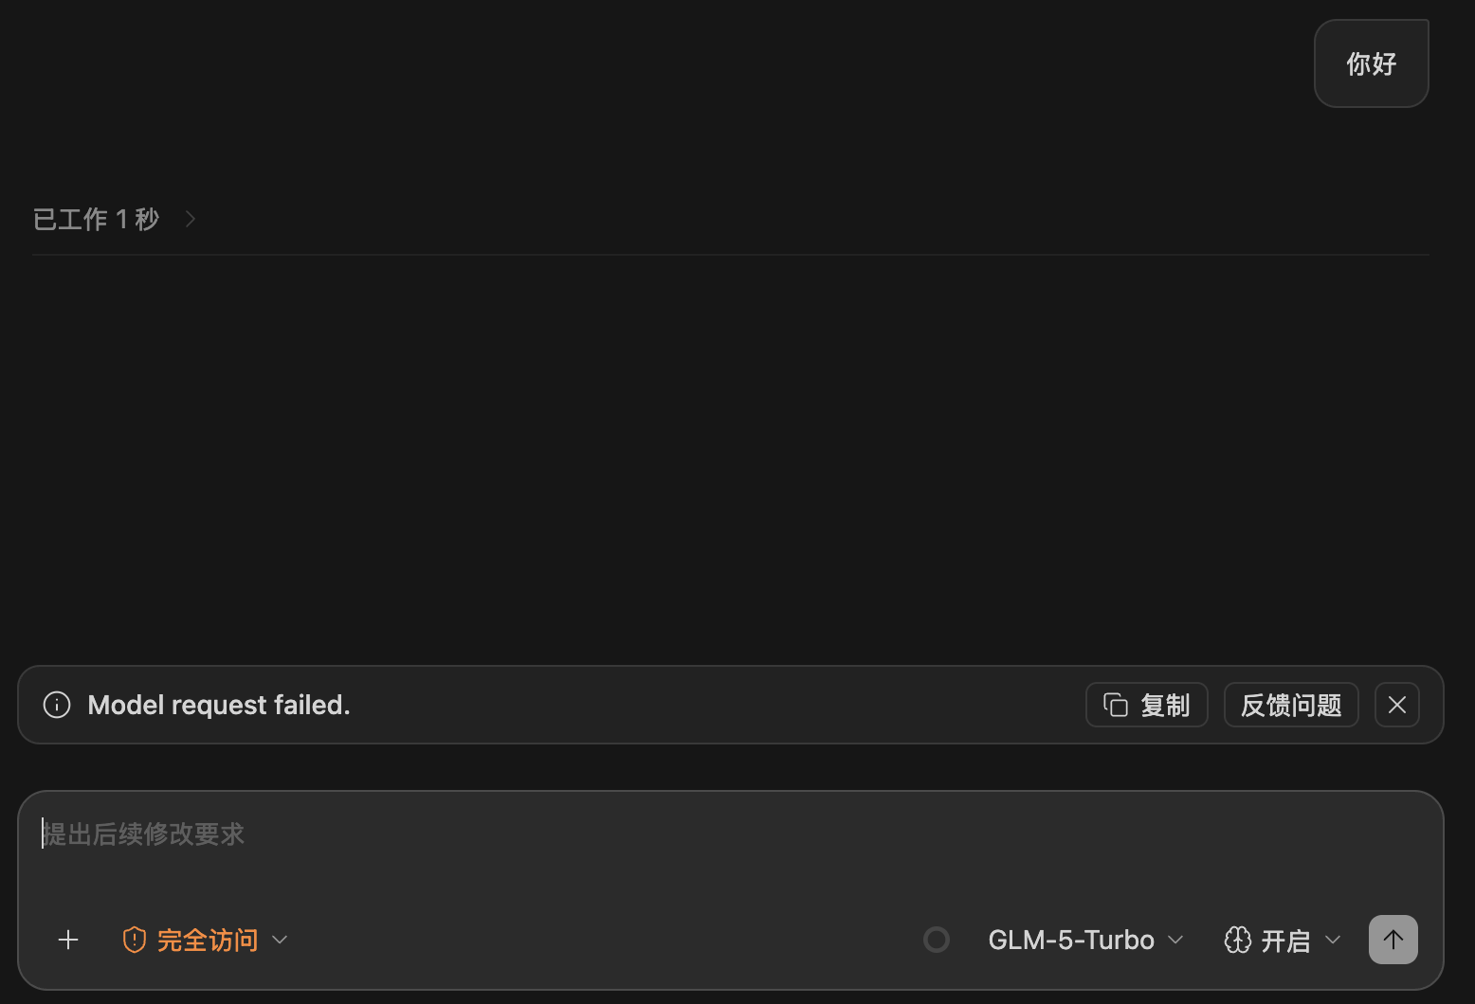Click the chevron next to GLM-5-Turbo
This screenshot has height=1004, width=1475.
pyautogui.click(x=1175, y=940)
